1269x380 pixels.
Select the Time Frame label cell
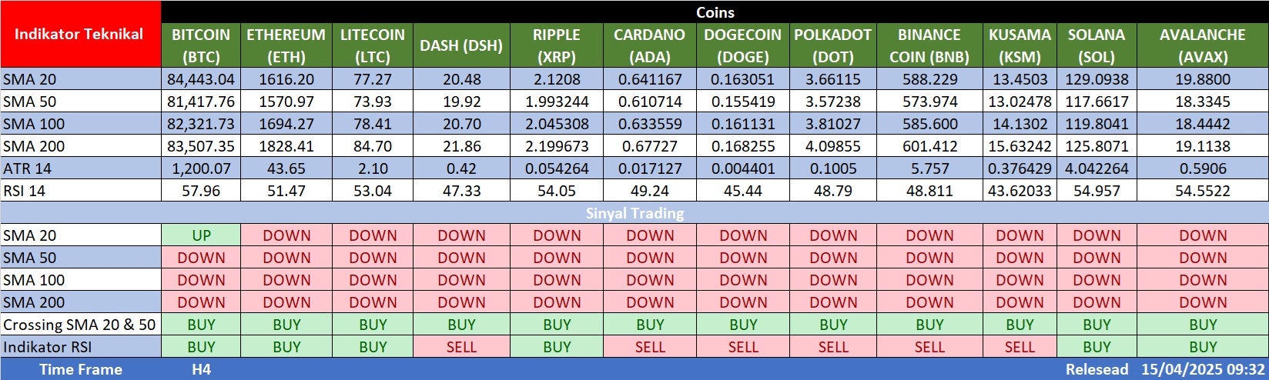coord(80,369)
